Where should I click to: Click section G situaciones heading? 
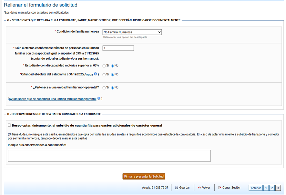click(x=94, y=20)
